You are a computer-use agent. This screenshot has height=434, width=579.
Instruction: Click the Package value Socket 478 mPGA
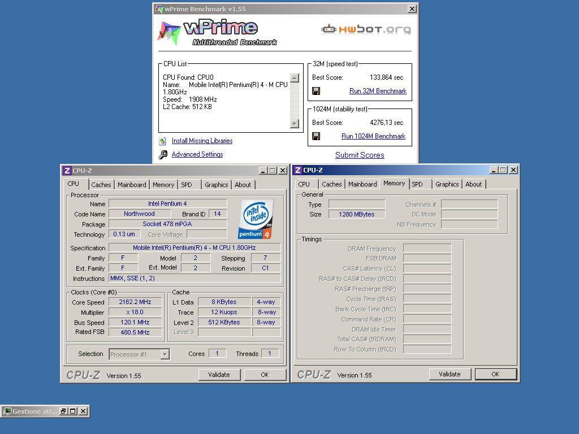[x=167, y=224]
